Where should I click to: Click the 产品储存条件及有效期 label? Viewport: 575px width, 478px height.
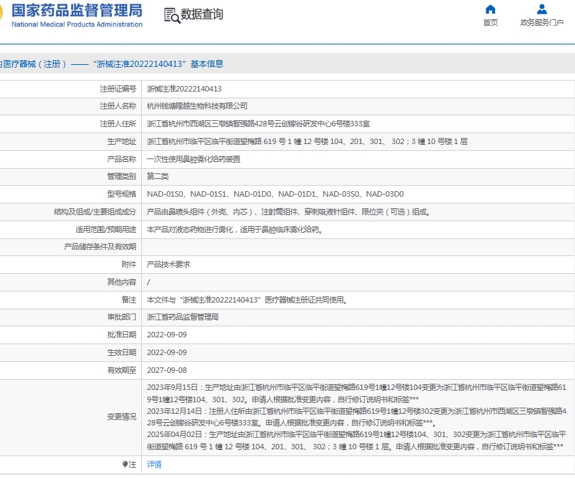pyautogui.click(x=100, y=247)
